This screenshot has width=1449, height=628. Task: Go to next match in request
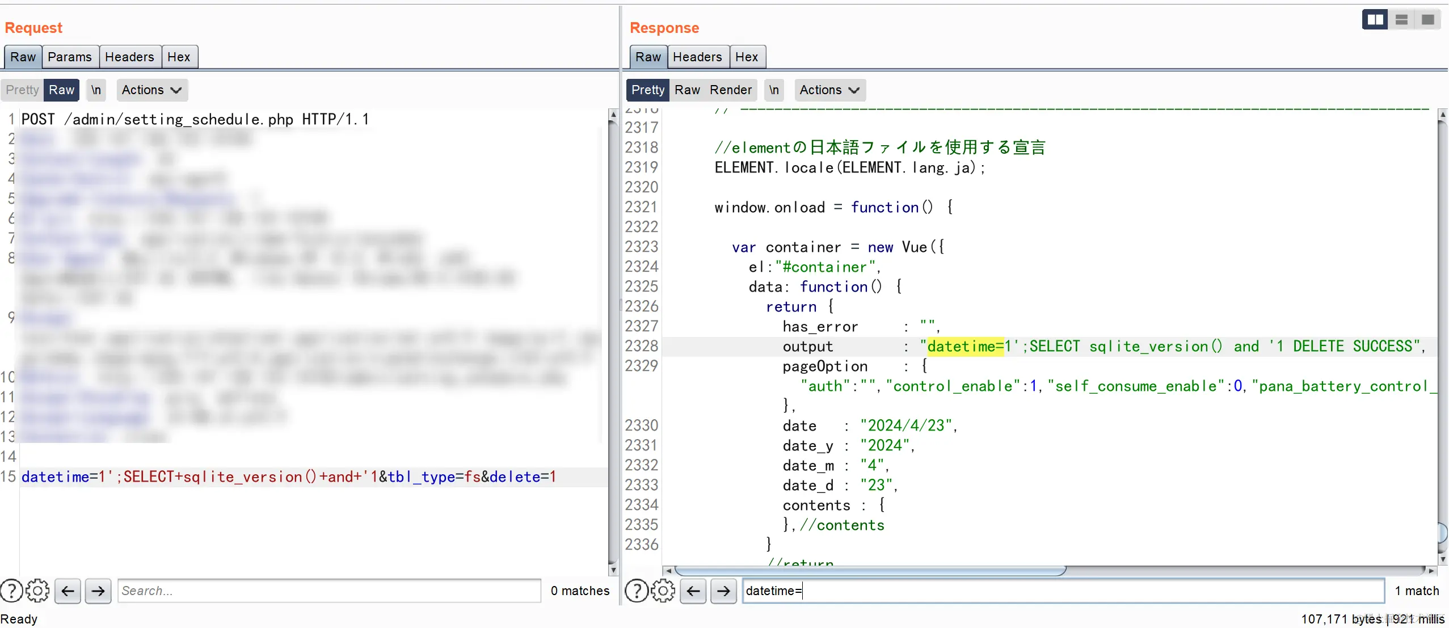point(98,591)
